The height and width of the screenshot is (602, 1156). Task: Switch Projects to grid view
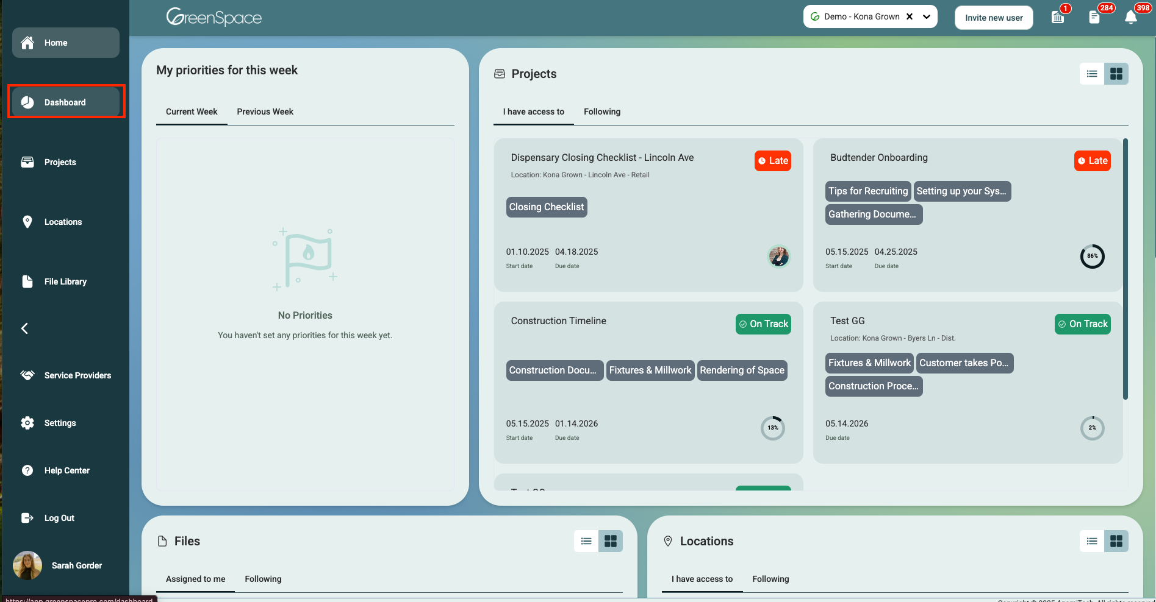(x=1116, y=74)
